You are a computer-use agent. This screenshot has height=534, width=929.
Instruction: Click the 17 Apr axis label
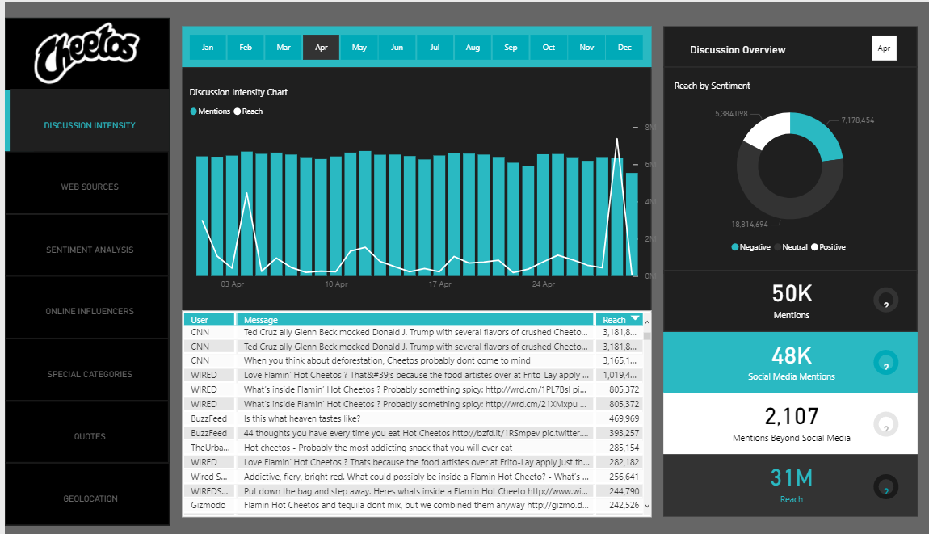(x=439, y=284)
